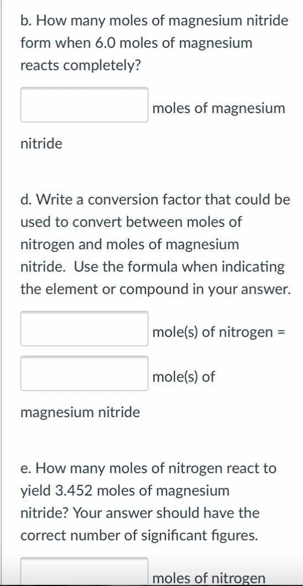Click the 'moles of magnesium' label text

pos(218,109)
